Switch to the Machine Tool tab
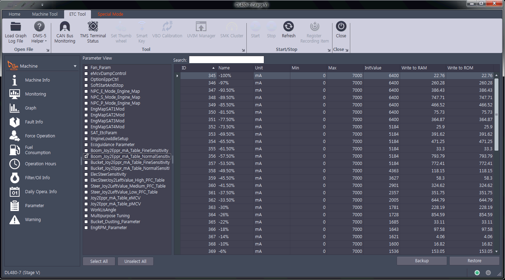The image size is (505, 280). coord(45,14)
